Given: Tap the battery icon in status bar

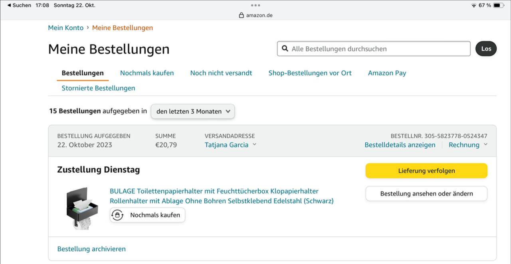Looking at the screenshot, I should coord(499,5).
